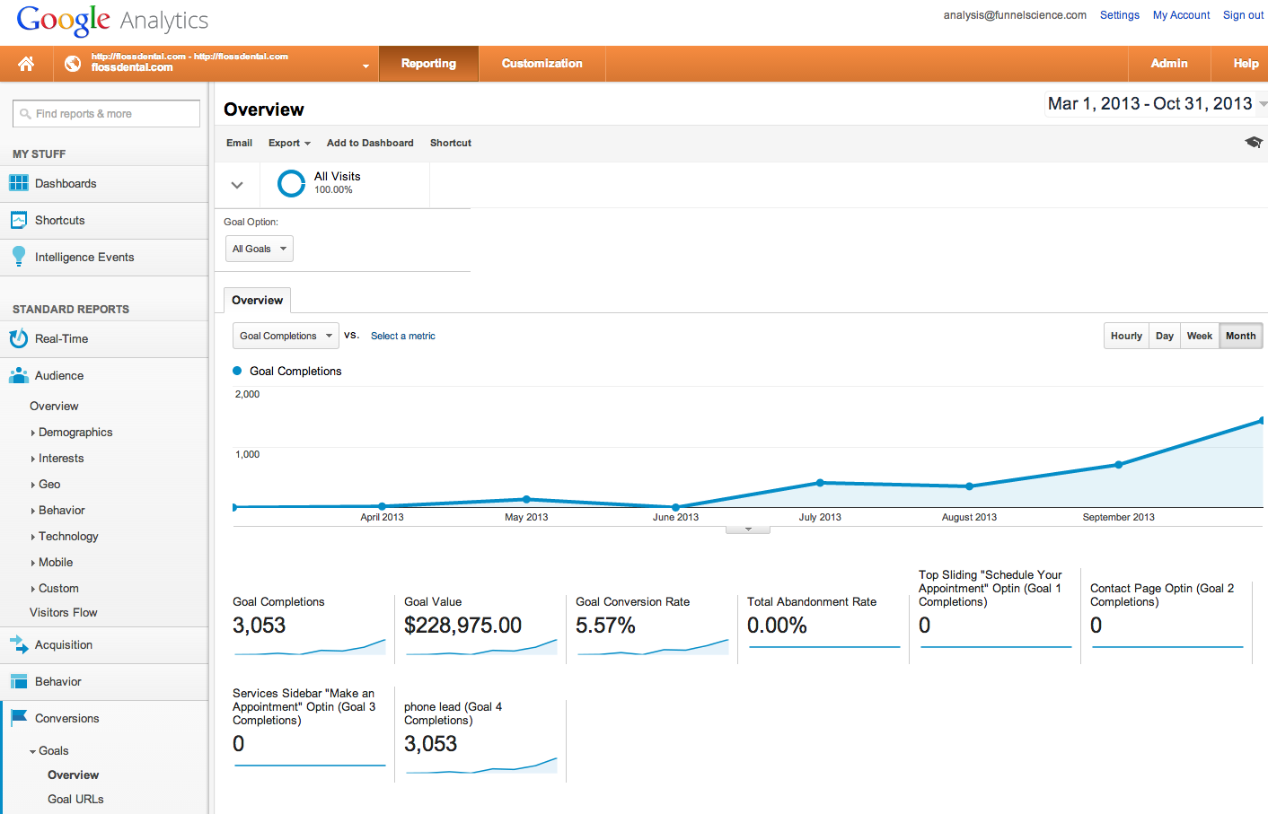The image size is (1268, 814).
Task: Open the Settings link
Action: click(1120, 15)
